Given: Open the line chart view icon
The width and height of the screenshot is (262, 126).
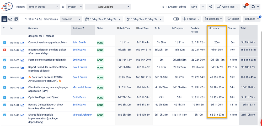Looking at the screenshot, I should tap(10, 19).
